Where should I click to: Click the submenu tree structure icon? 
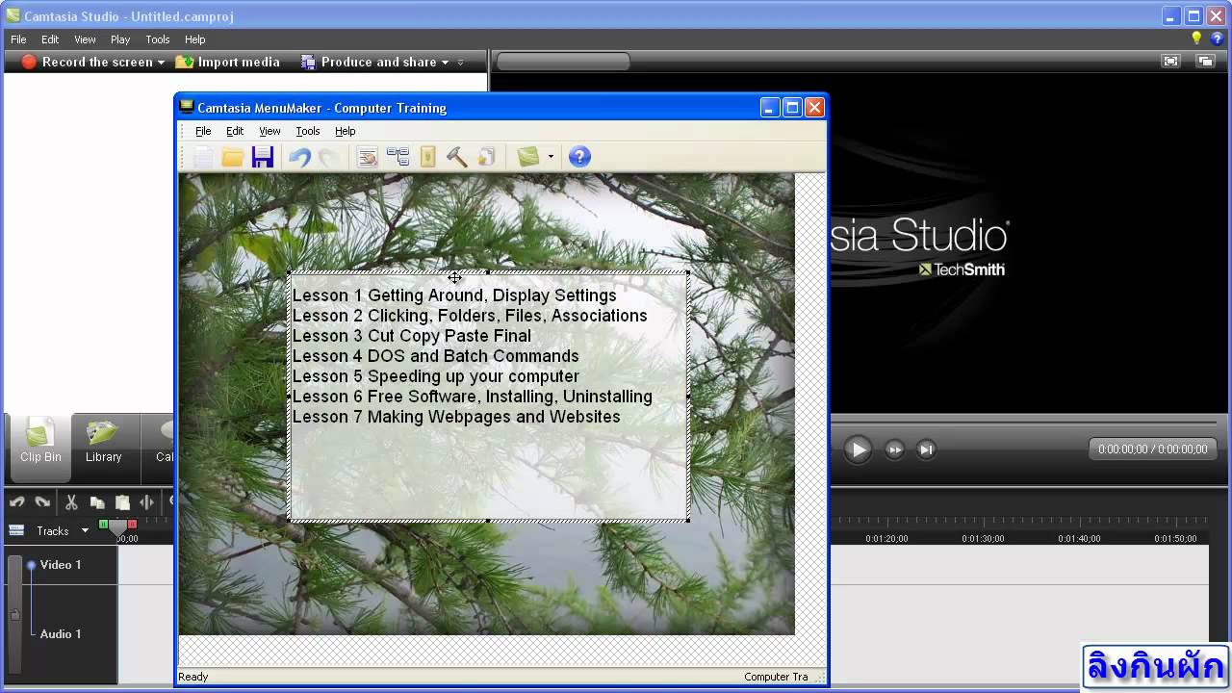point(398,157)
